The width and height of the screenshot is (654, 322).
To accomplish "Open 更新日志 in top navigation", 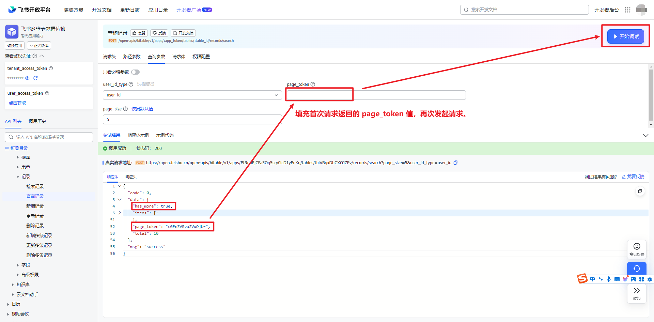I will (x=130, y=10).
